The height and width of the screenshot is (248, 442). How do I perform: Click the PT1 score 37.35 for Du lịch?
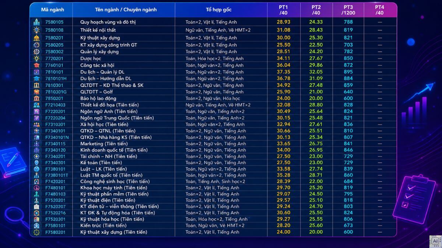(x=284, y=72)
